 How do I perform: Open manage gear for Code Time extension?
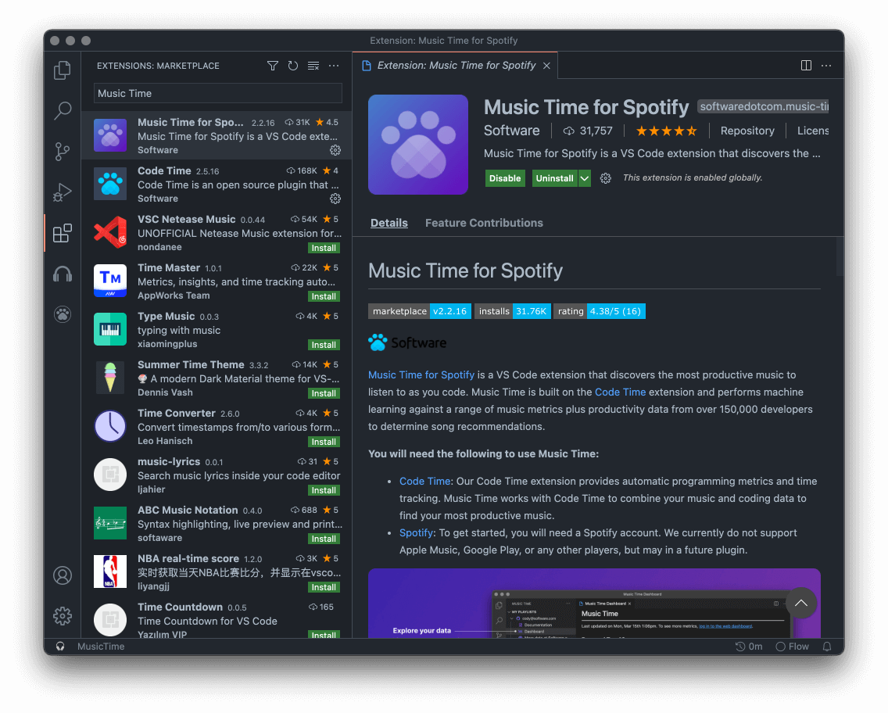point(335,199)
